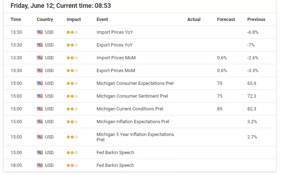Click the US flag on Export Prices MoM row
This screenshot has height=175, width=282.
pyautogui.click(x=40, y=71)
